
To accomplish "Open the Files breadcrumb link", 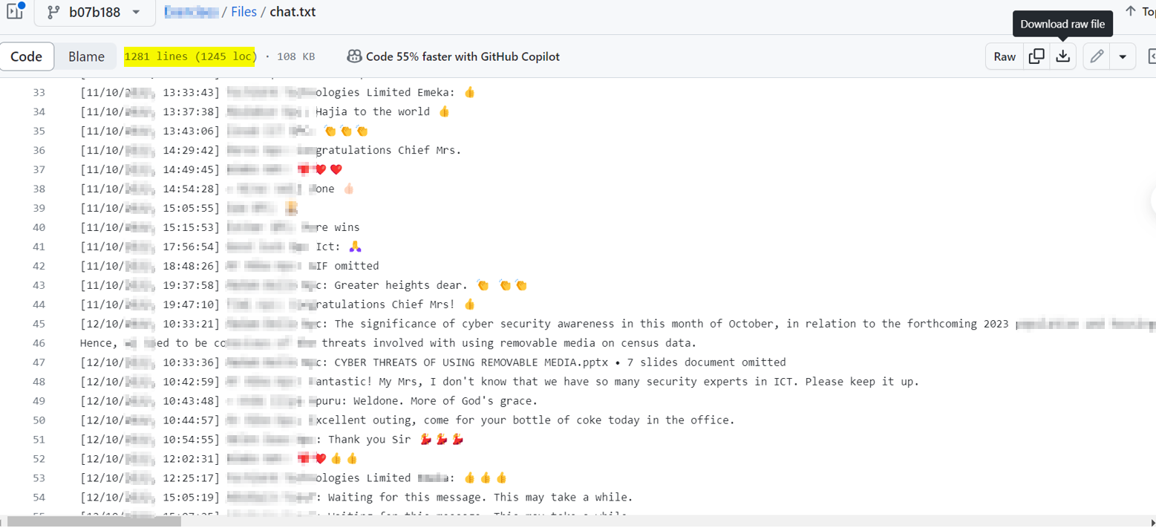I will pyautogui.click(x=245, y=11).
